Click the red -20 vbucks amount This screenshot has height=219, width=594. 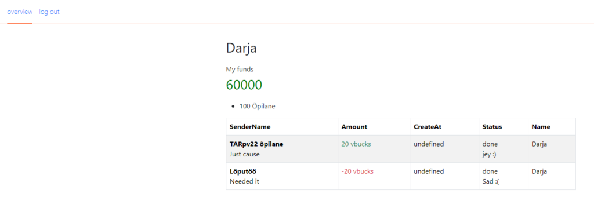pyautogui.click(x=357, y=171)
